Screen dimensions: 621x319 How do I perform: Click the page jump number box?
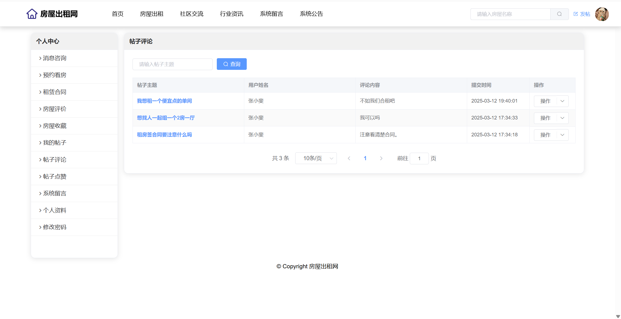coord(419,158)
